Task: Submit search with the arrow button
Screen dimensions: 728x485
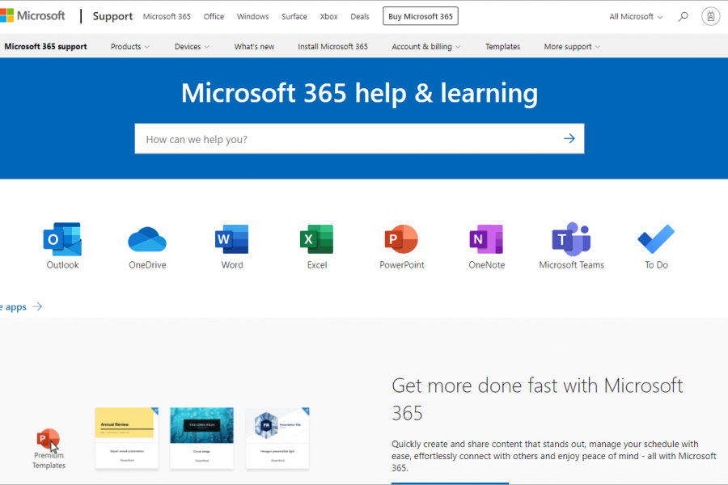Action: coord(569,139)
